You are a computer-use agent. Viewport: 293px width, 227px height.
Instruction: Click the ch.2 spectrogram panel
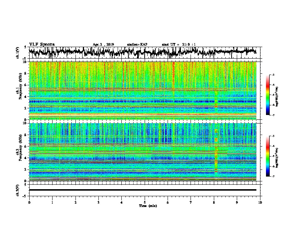(x=143, y=152)
